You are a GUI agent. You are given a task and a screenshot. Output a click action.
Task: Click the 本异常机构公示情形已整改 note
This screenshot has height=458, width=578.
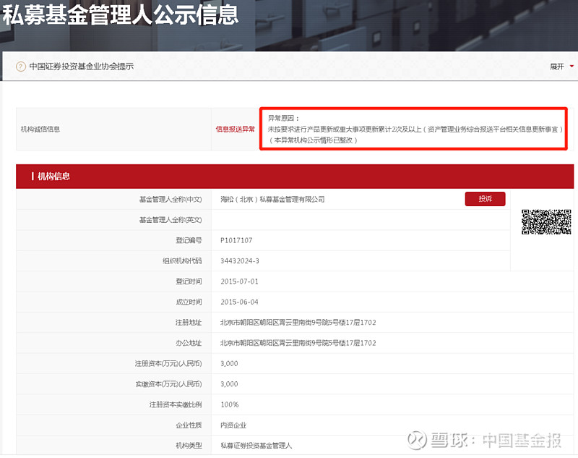[x=313, y=140]
